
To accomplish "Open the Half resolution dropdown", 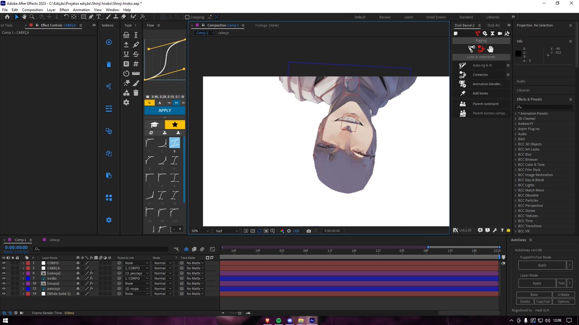I will click(x=227, y=231).
